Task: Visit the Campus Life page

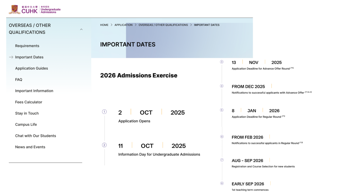Action: coord(26,124)
